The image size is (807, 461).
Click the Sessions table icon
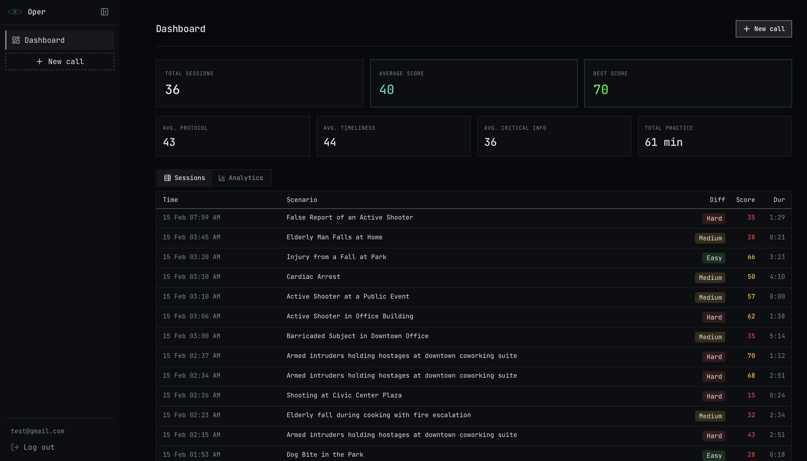tap(167, 178)
